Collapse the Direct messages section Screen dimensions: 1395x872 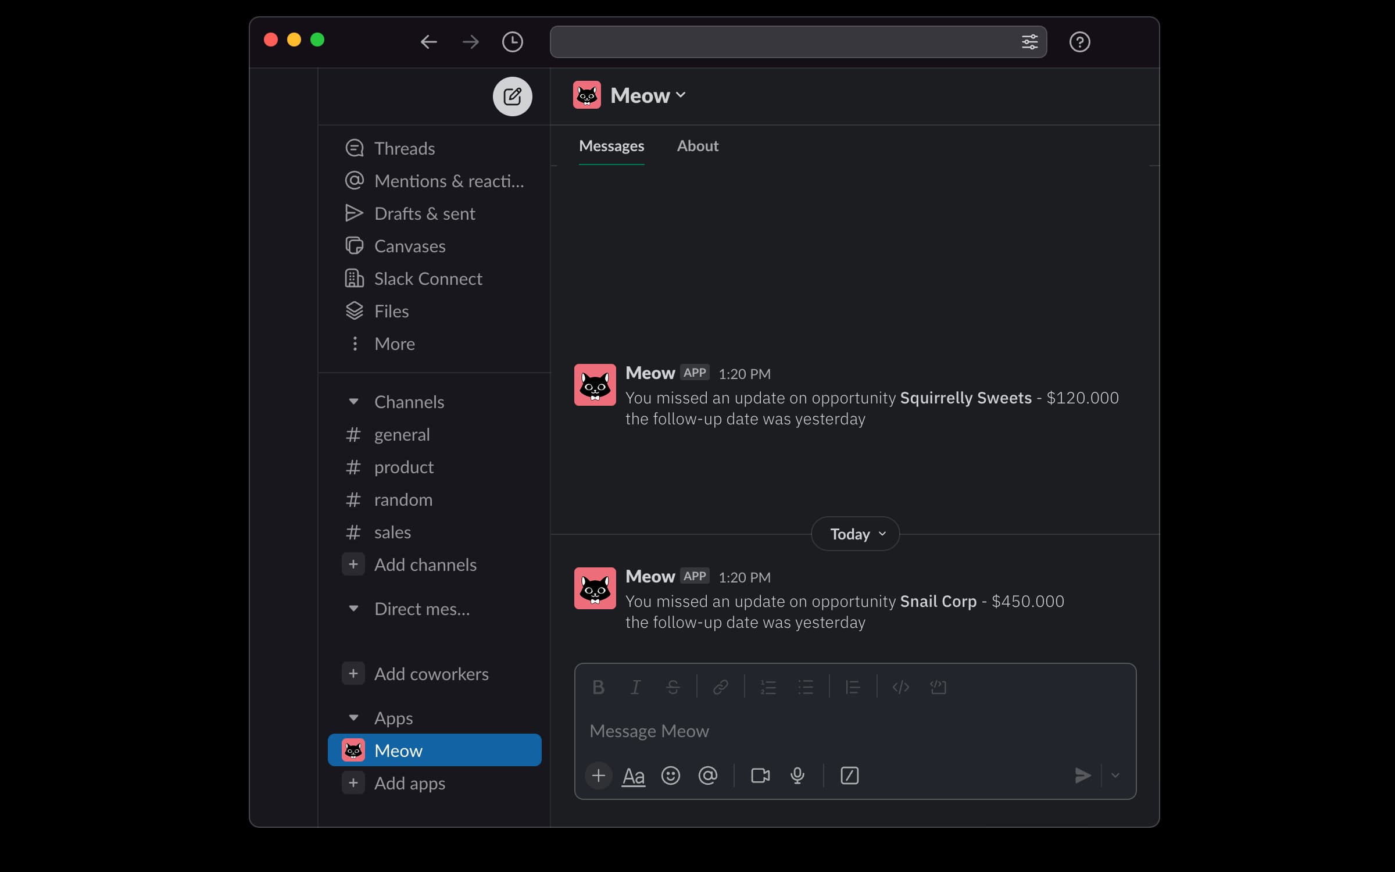point(353,609)
